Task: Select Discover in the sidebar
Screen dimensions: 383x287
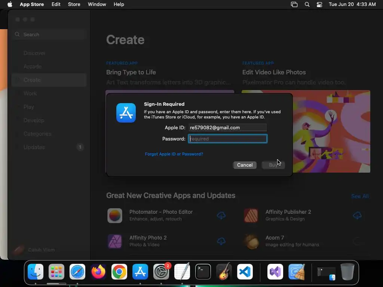Action: pyautogui.click(x=49, y=53)
